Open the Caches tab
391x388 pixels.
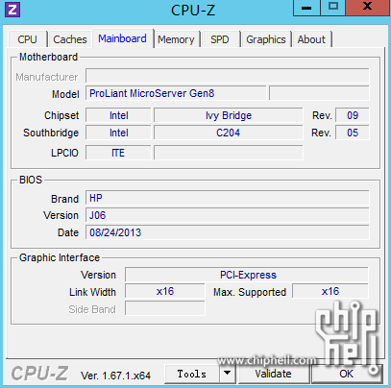click(70, 39)
